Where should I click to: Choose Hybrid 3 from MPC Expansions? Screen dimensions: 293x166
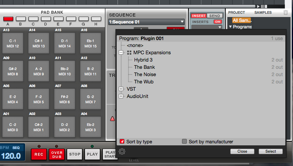[143, 60]
